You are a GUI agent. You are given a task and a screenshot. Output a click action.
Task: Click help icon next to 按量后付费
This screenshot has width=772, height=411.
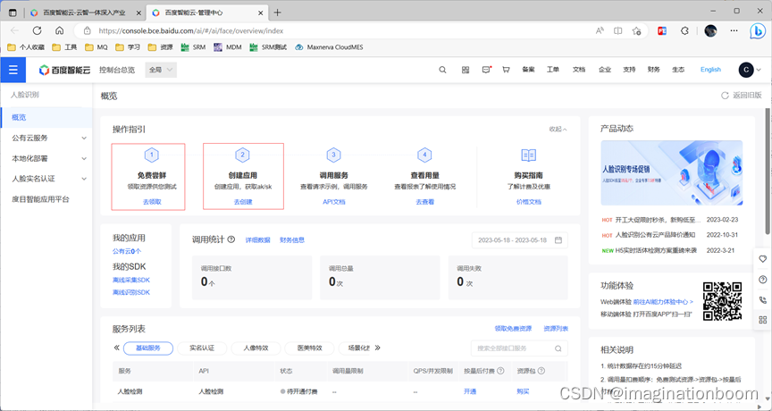click(500, 371)
